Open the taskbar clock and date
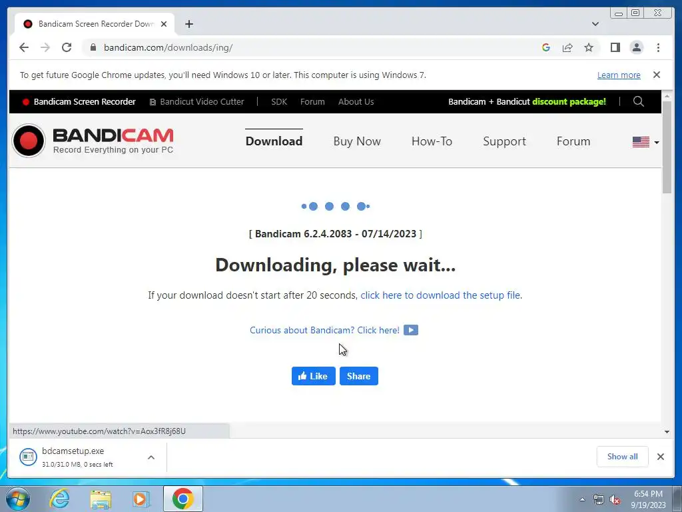Viewport: 682px width, 512px height. pyautogui.click(x=648, y=499)
